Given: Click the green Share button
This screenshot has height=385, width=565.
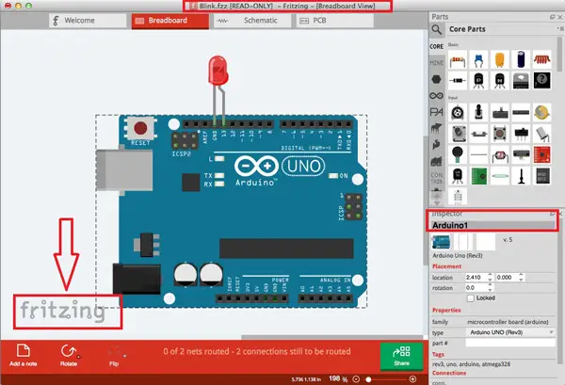Looking at the screenshot, I should pyautogui.click(x=401, y=356).
